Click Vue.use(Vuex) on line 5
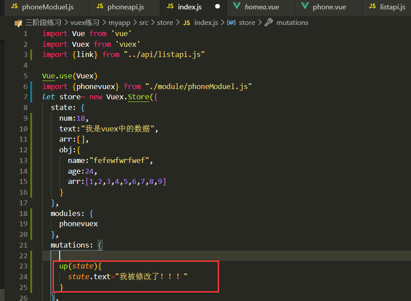411x301 pixels. point(70,76)
